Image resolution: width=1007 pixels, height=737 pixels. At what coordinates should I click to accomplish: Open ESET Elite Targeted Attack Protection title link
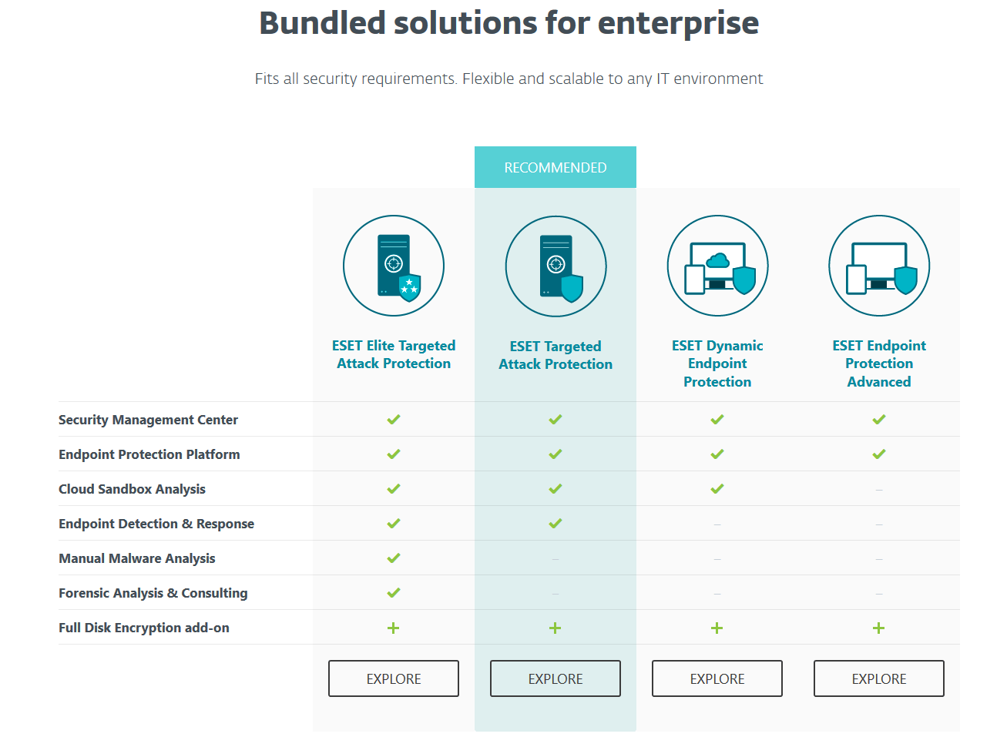coord(394,354)
